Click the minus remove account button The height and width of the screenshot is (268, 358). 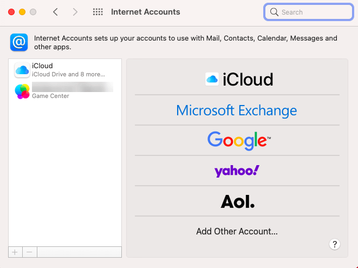tap(29, 252)
